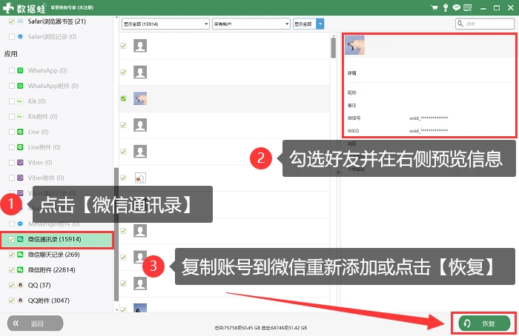Select 微信附件 (22814) in sidebar
Image resolution: width=519 pixels, height=336 pixels.
click(x=51, y=270)
